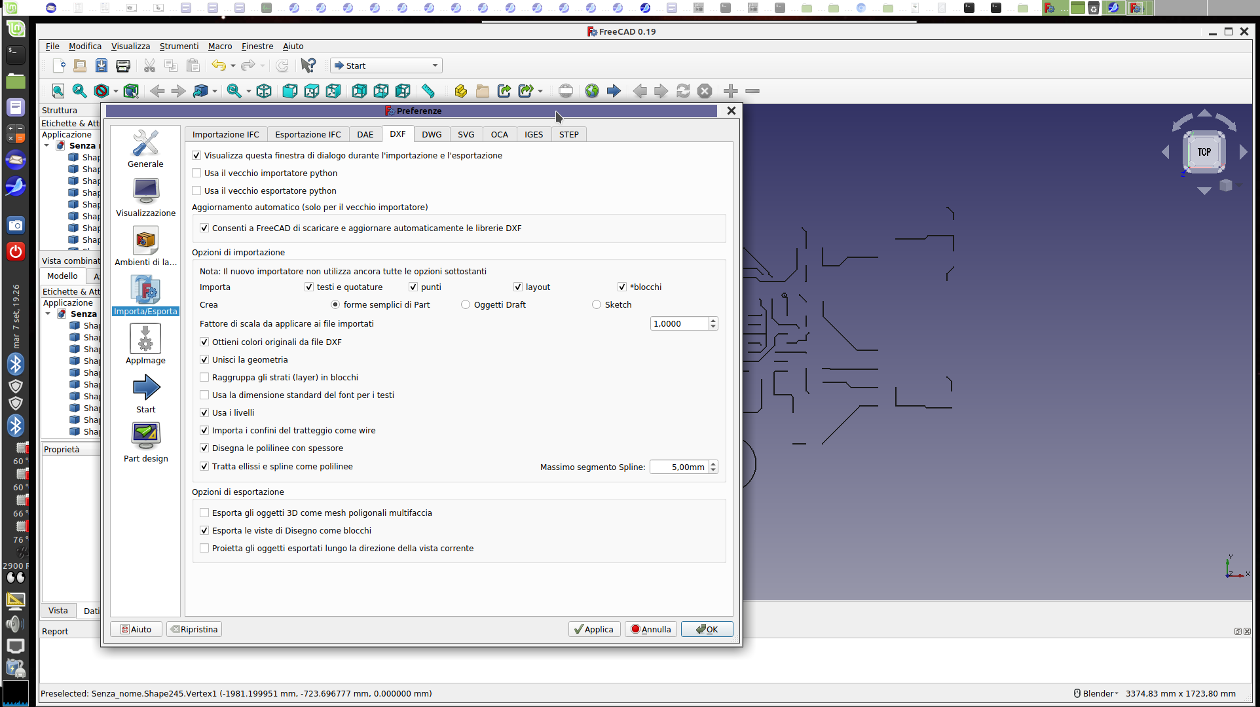The width and height of the screenshot is (1260, 707).
Task: Enable 'Usa il vecchio importatore python'
Action: 196,173
